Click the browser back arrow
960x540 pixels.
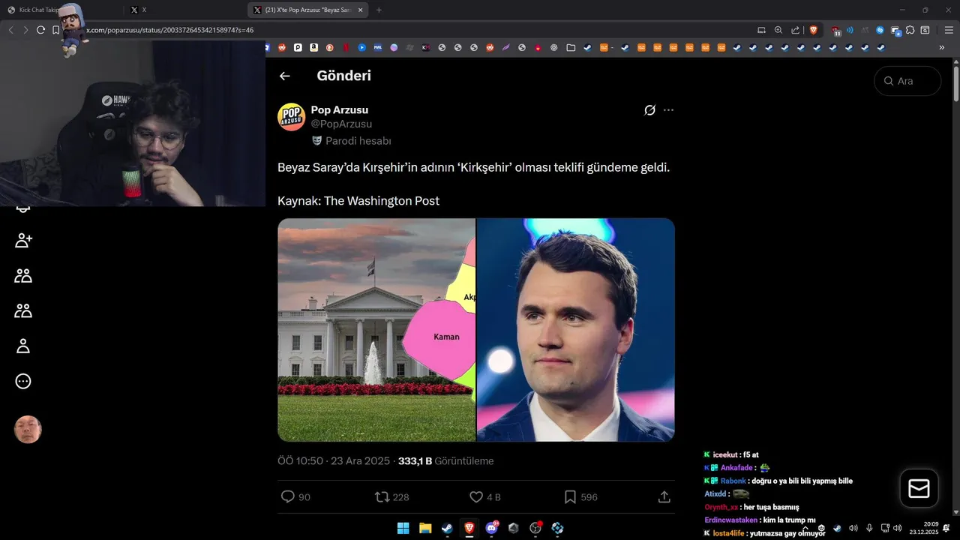point(10,30)
